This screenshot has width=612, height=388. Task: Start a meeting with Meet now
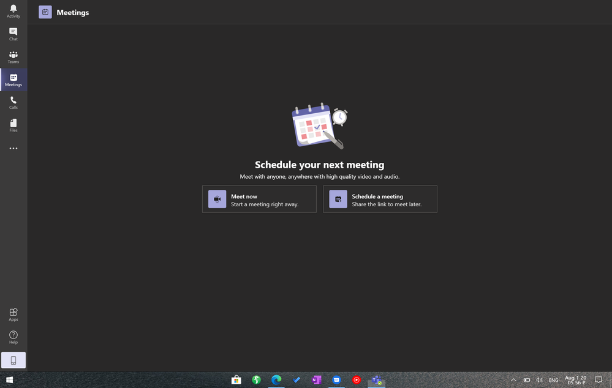coord(259,200)
